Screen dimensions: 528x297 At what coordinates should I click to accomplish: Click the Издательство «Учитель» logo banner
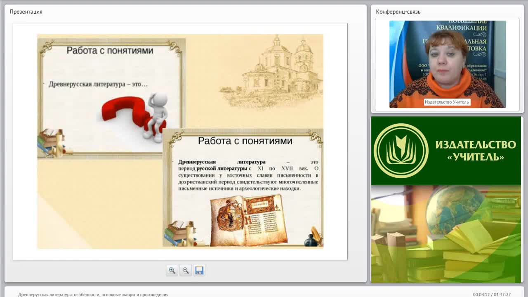[446, 151]
